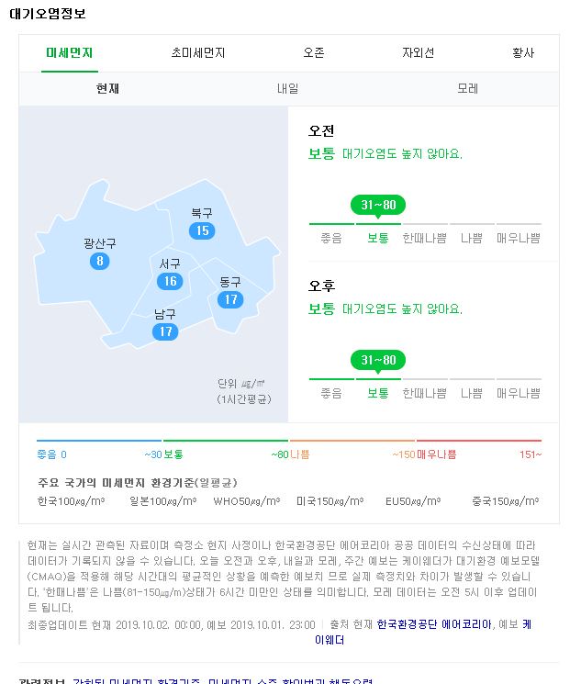The width and height of the screenshot is (581, 684).
Task: Select the 미세먼지 tab
Action: click(x=70, y=52)
